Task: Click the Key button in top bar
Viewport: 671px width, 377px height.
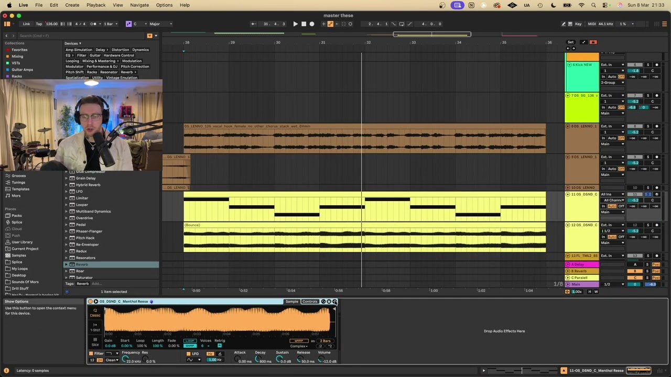Action: click(x=578, y=24)
